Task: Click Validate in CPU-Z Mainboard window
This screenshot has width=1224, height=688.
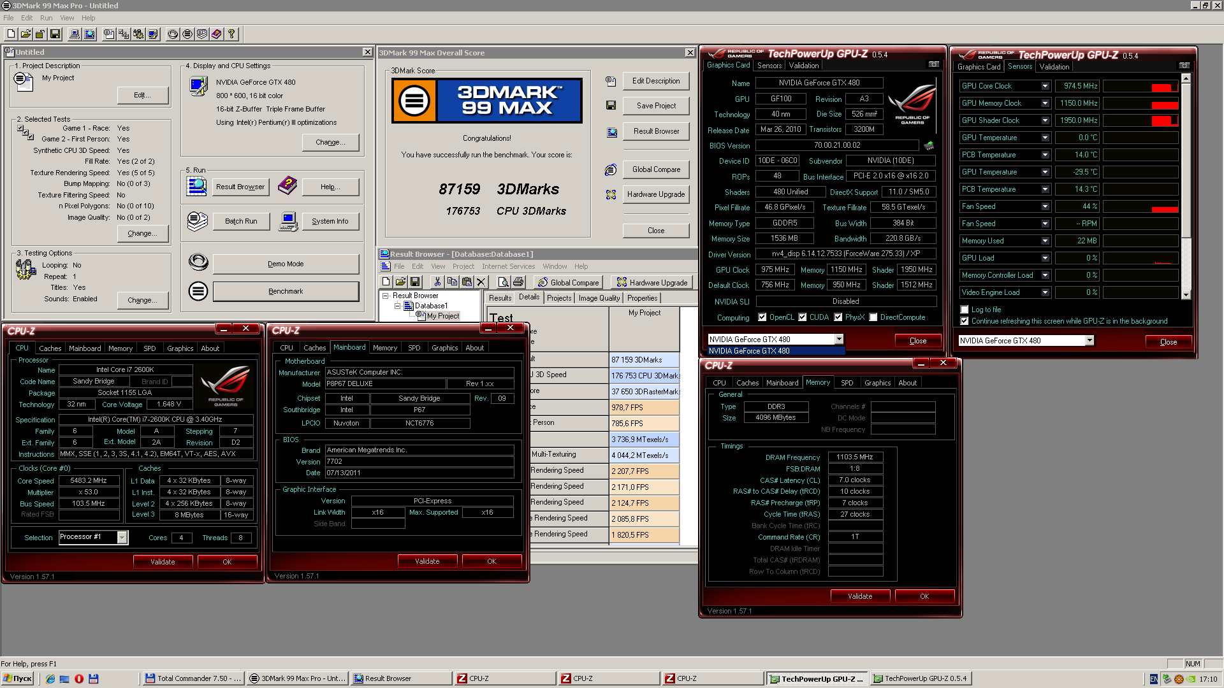Action: click(427, 561)
